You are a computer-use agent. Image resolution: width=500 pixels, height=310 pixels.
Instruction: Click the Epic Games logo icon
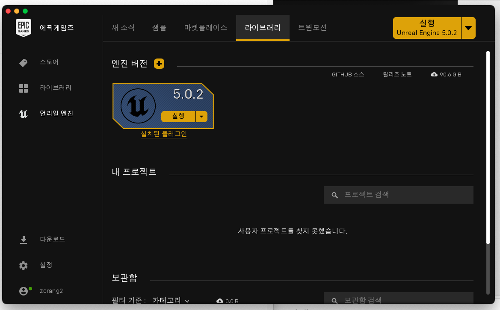(x=24, y=28)
